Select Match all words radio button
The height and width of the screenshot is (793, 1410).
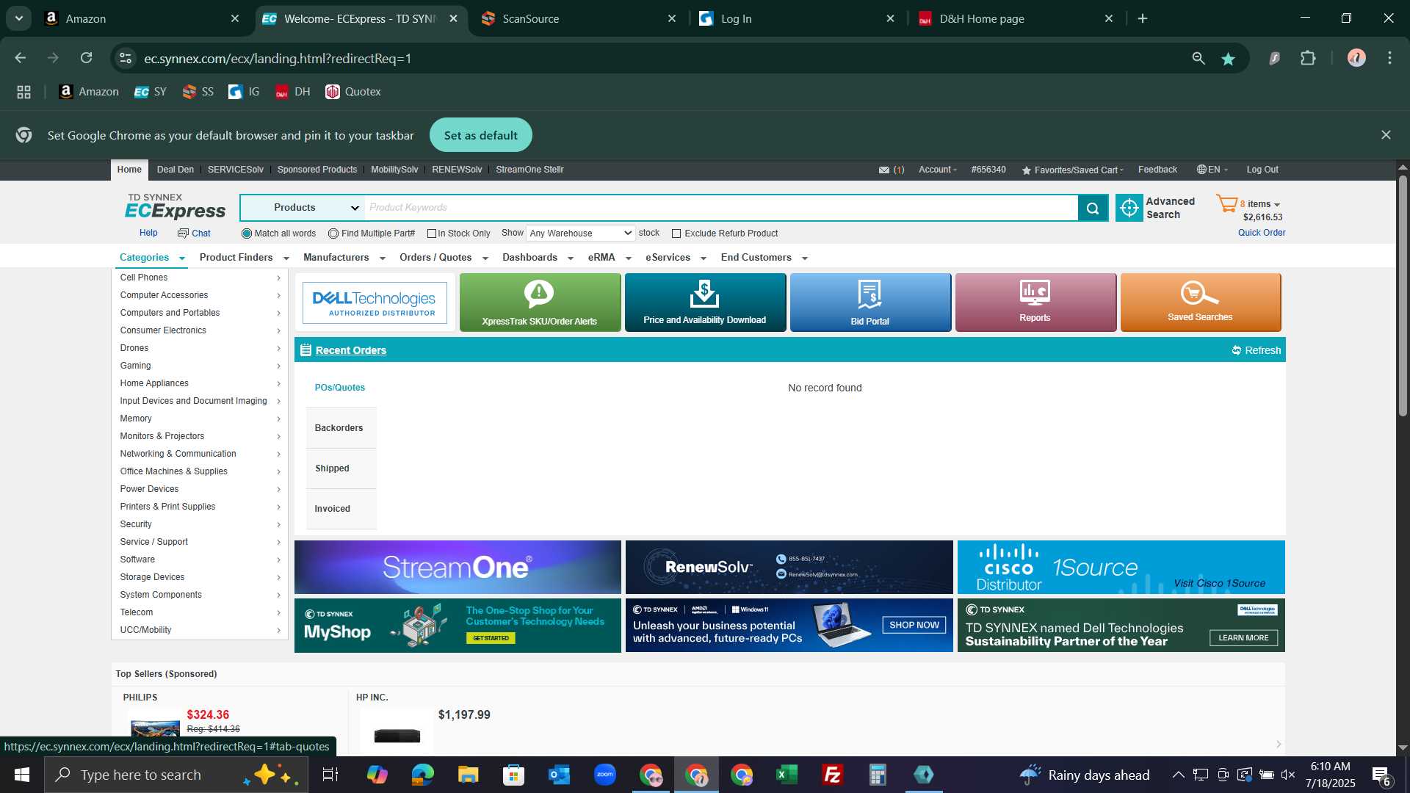(247, 233)
